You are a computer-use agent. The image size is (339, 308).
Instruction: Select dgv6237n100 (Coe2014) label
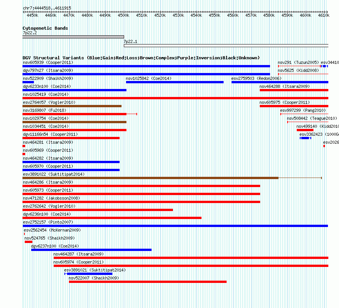click(x=55, y=246)
